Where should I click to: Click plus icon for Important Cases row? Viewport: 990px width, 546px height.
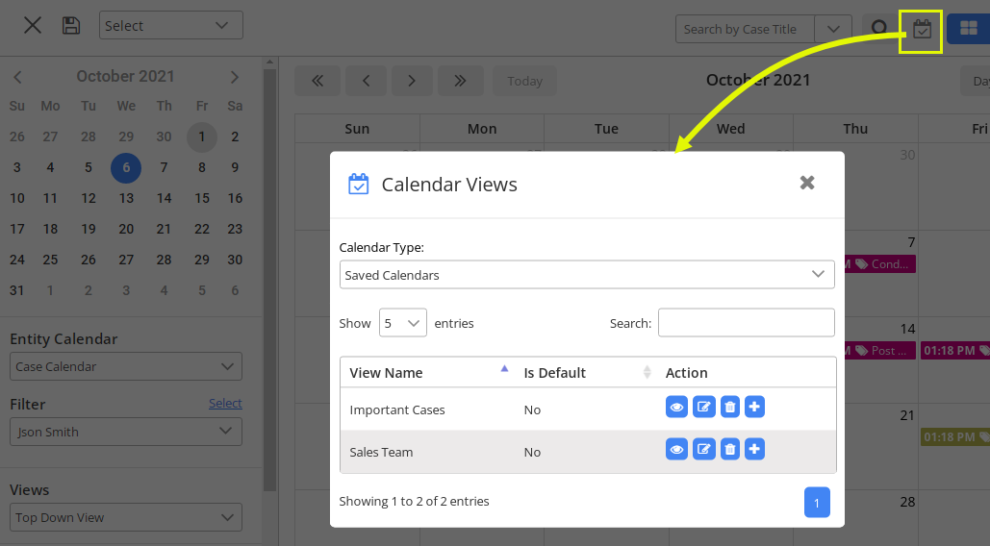pyautogui.click(x=754, y=408)
